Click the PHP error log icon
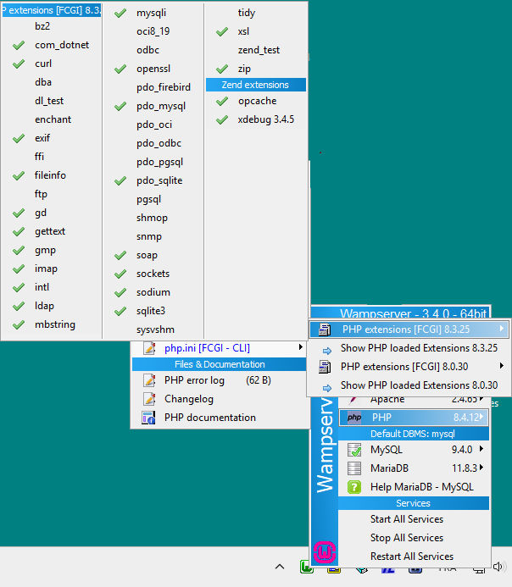Image resolution: width=512 pixels, height=587 pixels. pyautogui.click(x=149, y=380)
